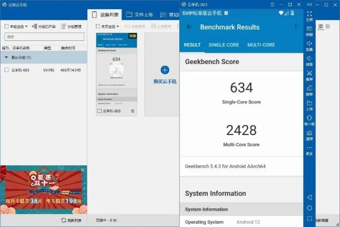The width and height of the screenshot is (340, 227).
Task: Tick the checkbox under the 云手机-003 thumbnail
Action: pyautogui.click(x=99, y=111)
